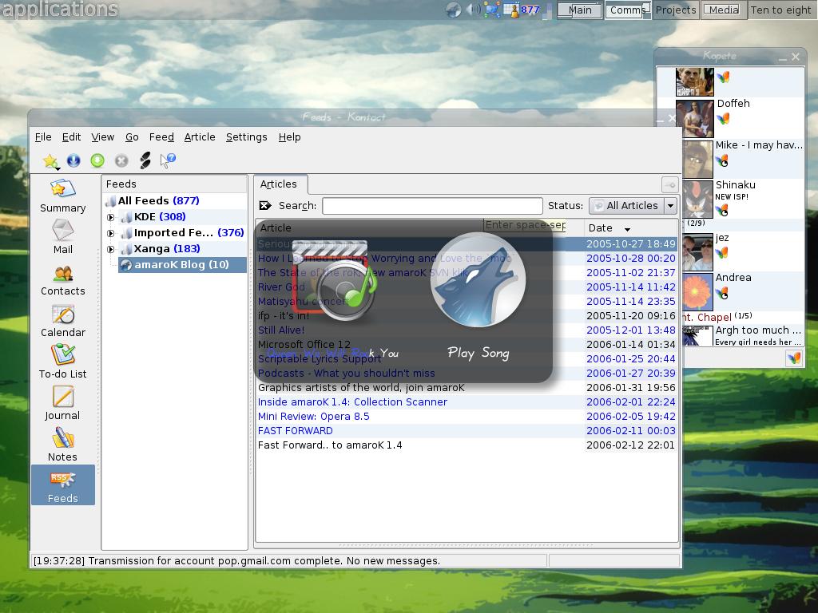Click the date 2005-10-27 18:49
Viewport: 818px width, 613px height.
(x=631, y=243)
